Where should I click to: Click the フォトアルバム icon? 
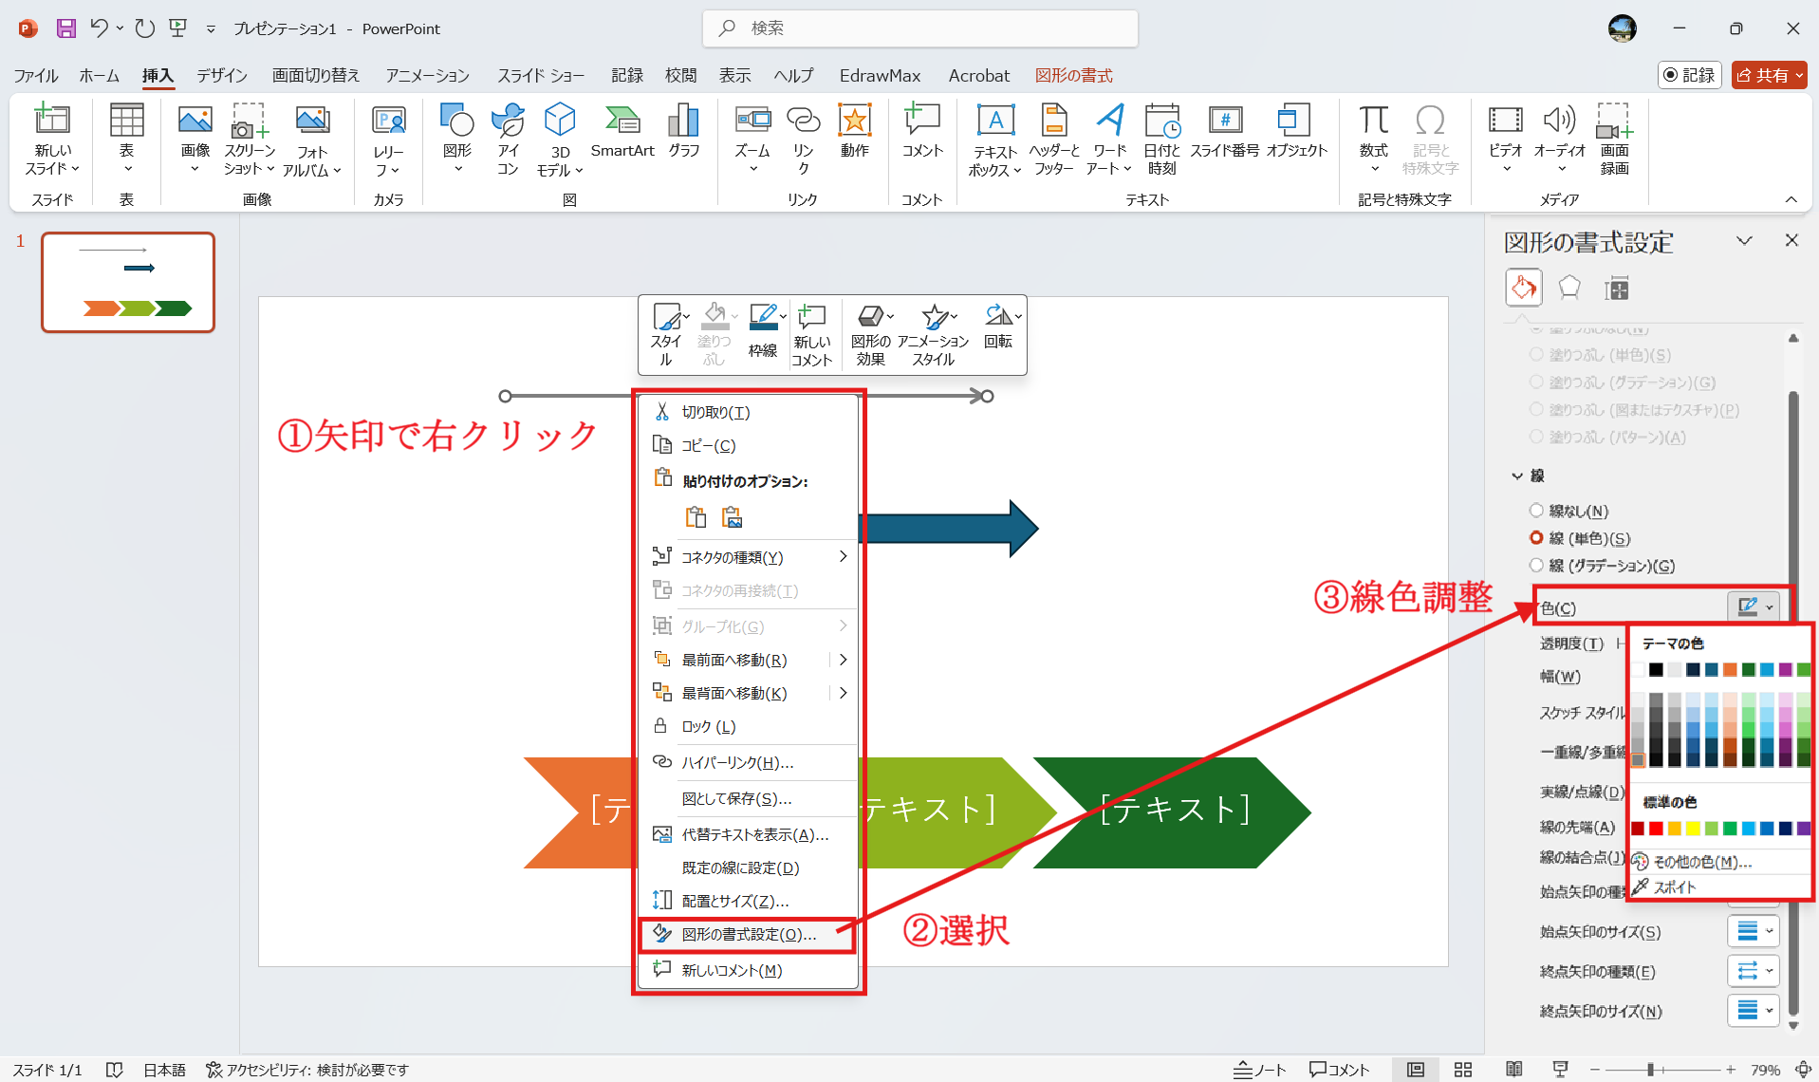pos(312,140)
